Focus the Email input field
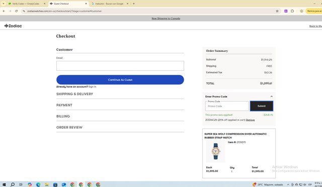 click(120, 66)
